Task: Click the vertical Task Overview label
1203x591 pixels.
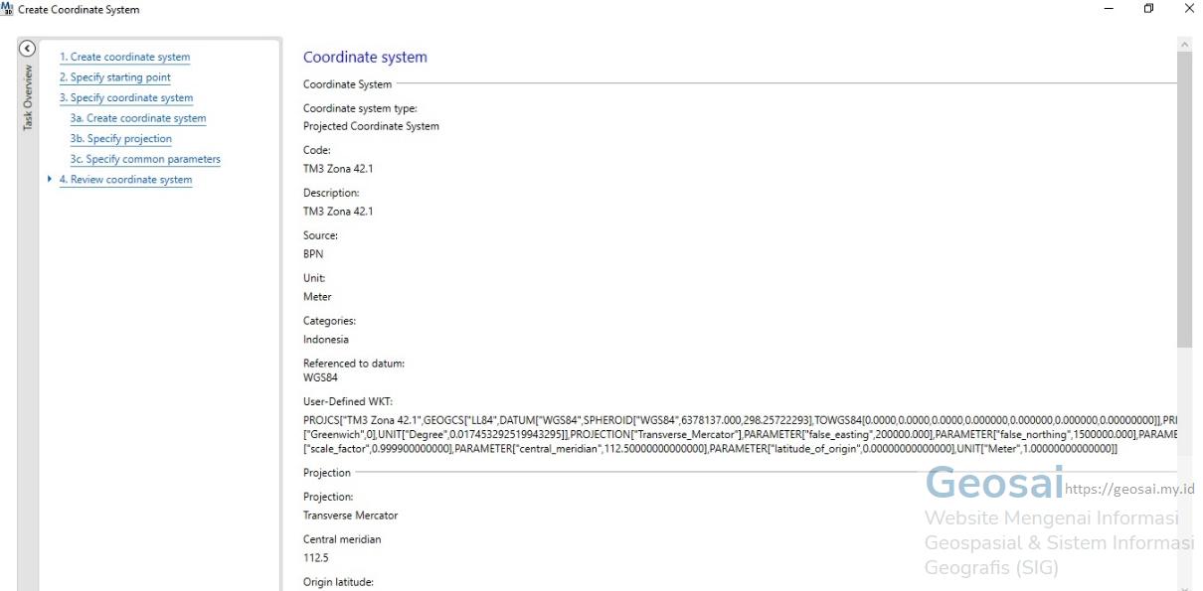Action: [x=28, y=97]
